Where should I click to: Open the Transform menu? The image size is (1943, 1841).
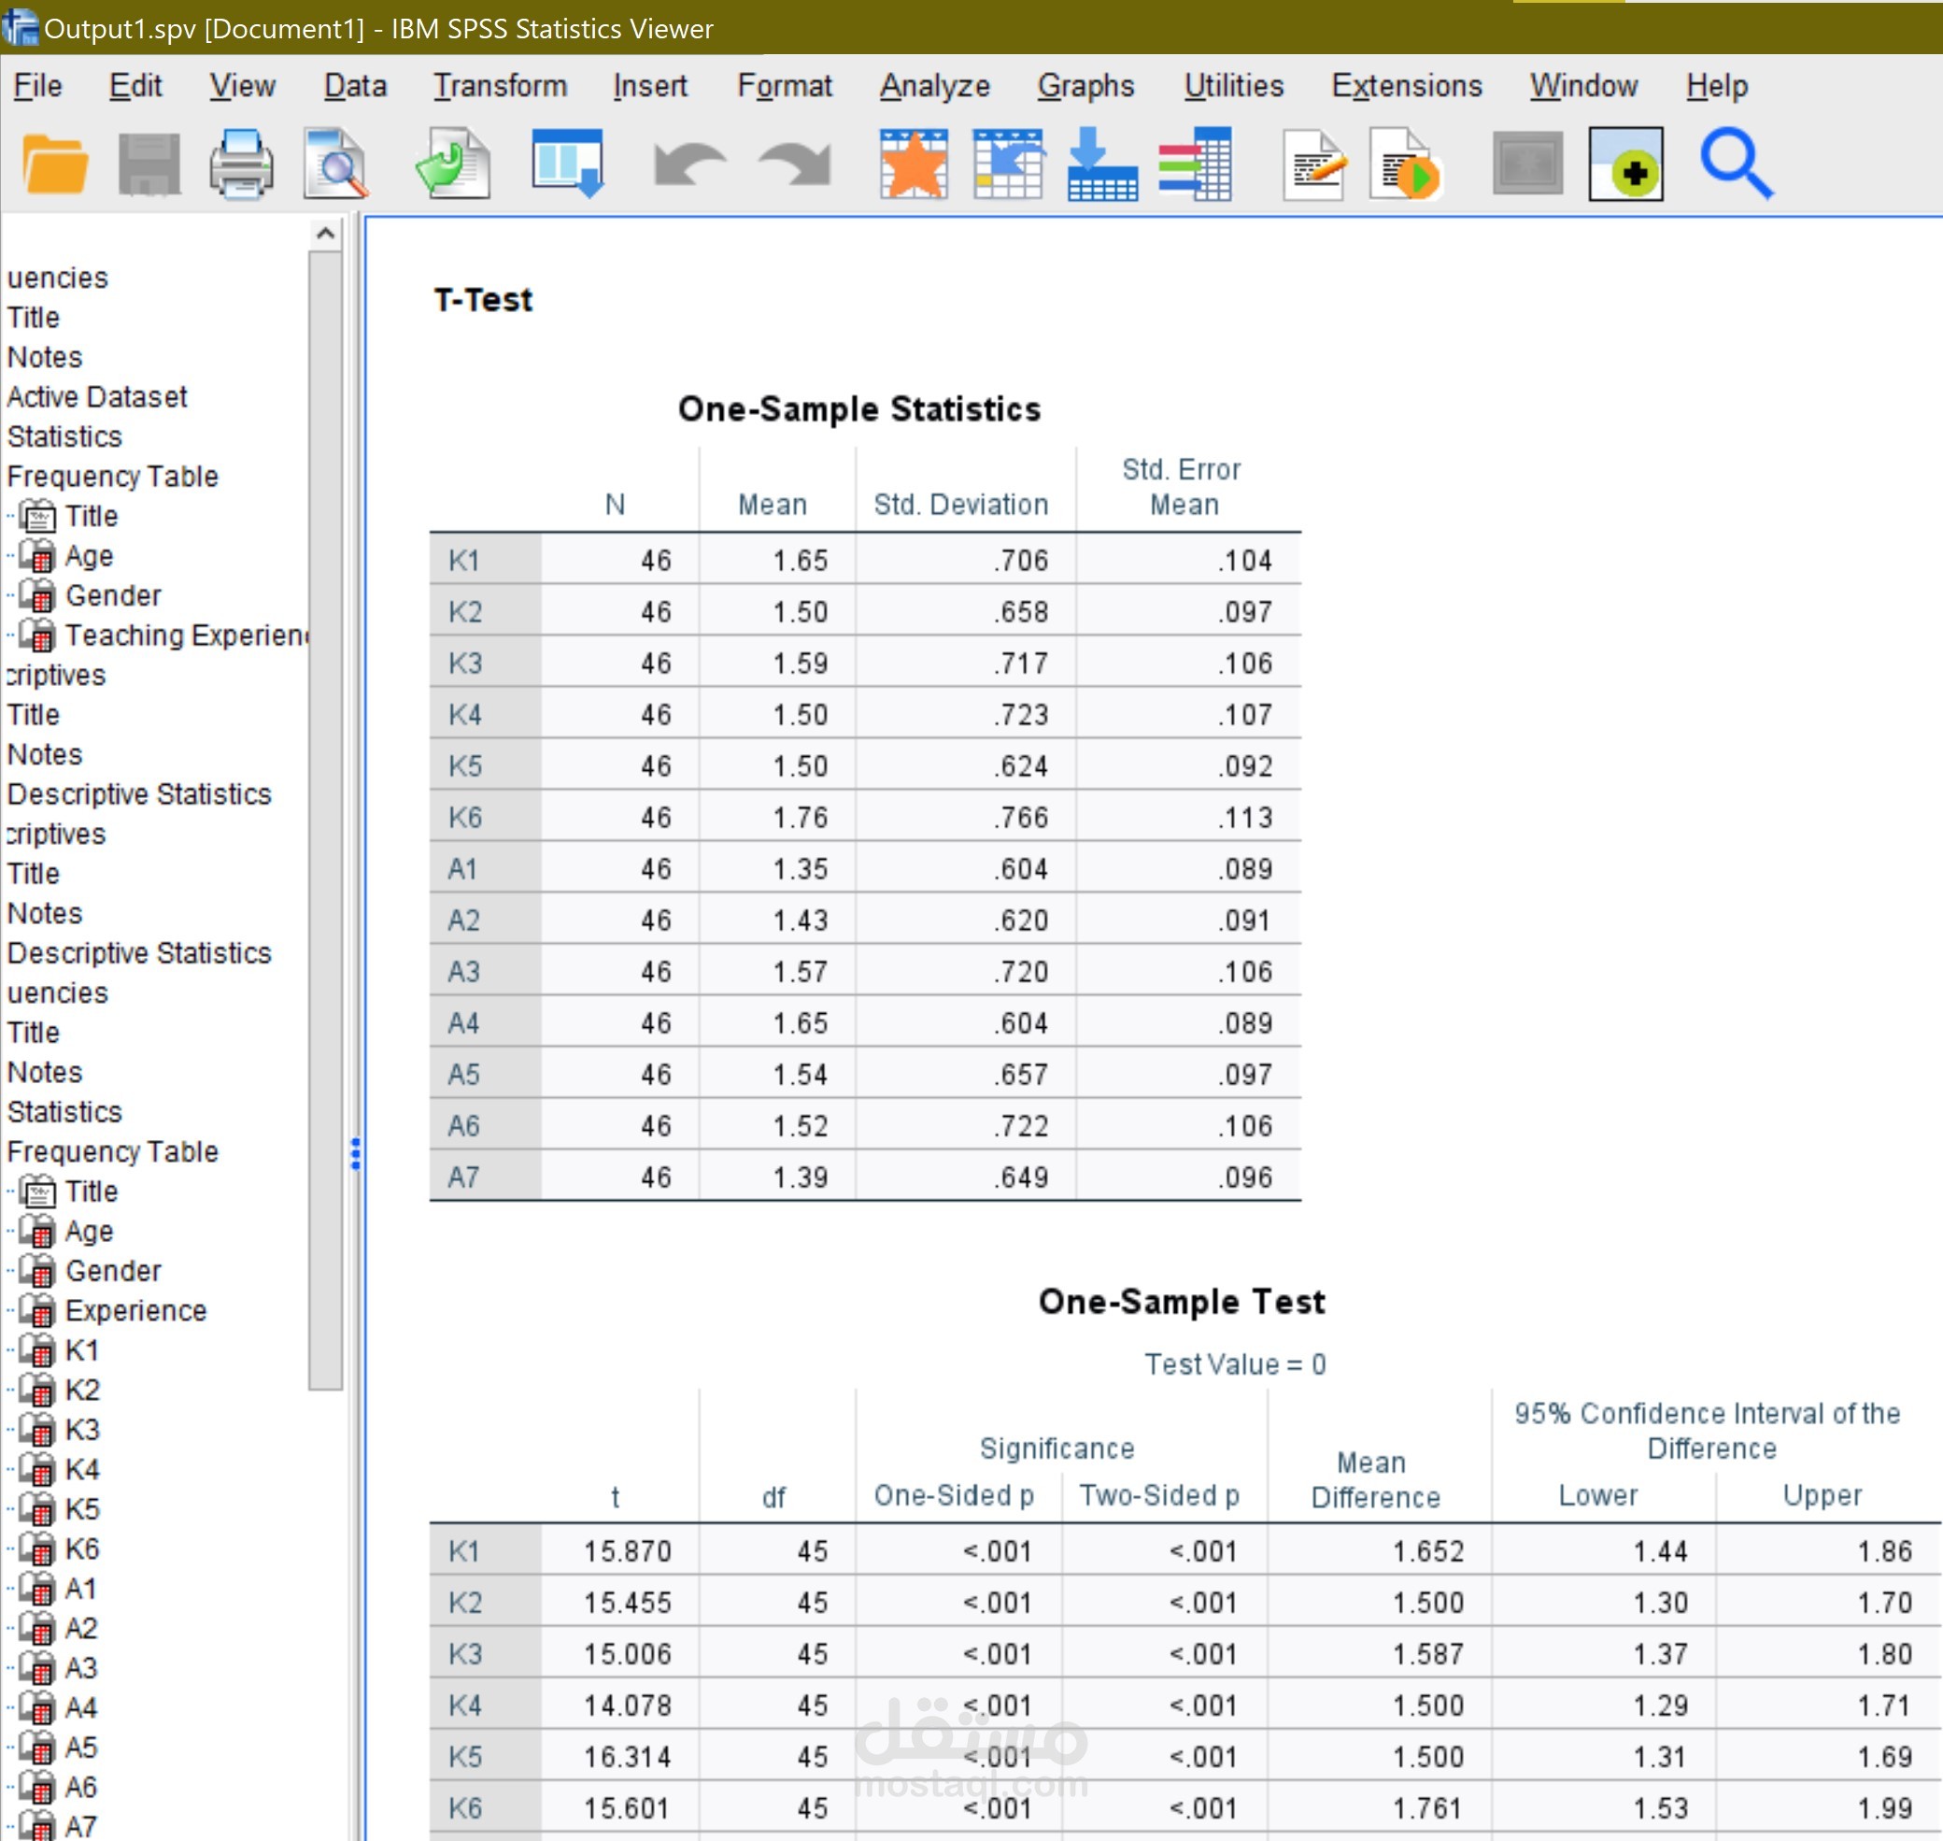500,86
